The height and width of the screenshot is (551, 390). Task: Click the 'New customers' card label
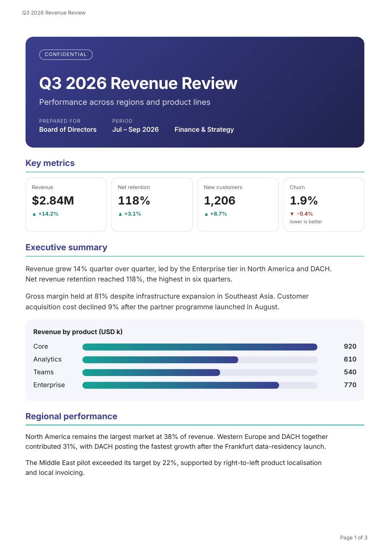pyautogui.click(x=223, y=187)
